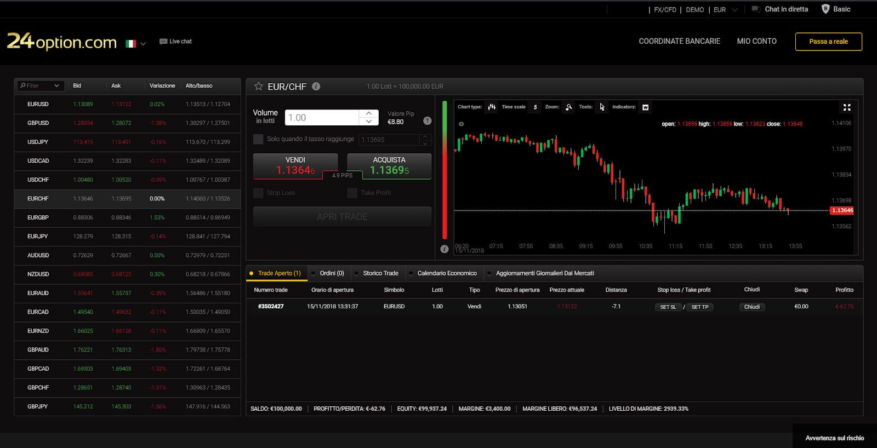Click the Passa a reale button
The image size is (877, 448).
pos(828,42)
